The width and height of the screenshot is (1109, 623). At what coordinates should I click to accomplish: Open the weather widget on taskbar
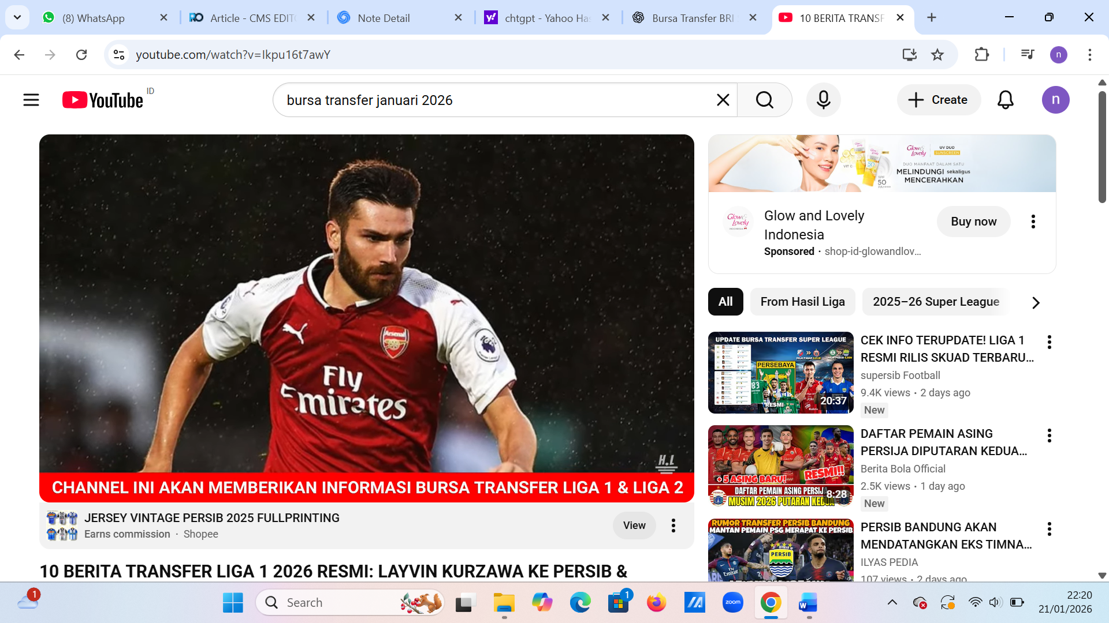pos(28,601)
